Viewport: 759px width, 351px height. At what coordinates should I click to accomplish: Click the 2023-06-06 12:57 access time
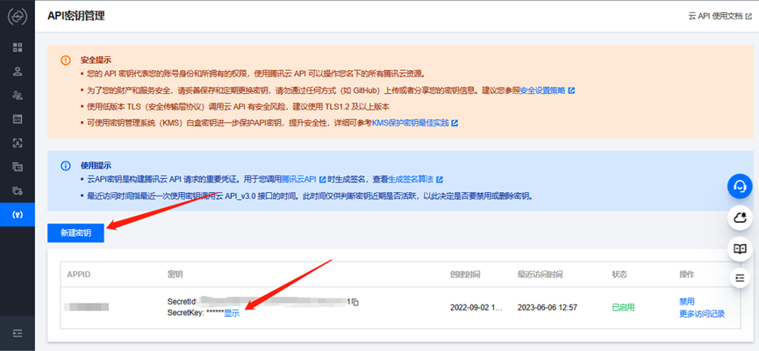pyautogui.click(x=547, y=307)
